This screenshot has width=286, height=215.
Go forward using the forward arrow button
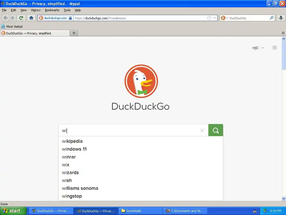[12, 18]
